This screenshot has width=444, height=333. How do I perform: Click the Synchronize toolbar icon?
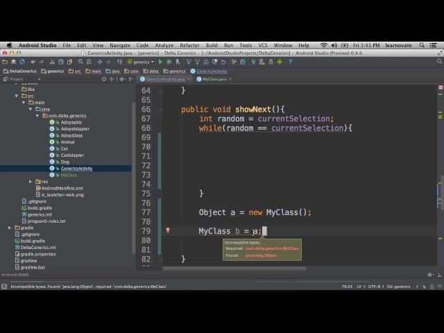22,62
